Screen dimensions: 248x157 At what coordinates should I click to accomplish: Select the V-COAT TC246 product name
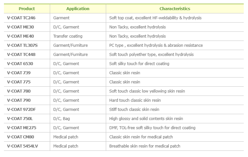(21, 18)
